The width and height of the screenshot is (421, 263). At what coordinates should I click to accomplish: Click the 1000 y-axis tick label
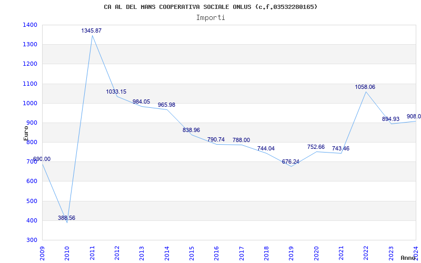click(31, 103)
